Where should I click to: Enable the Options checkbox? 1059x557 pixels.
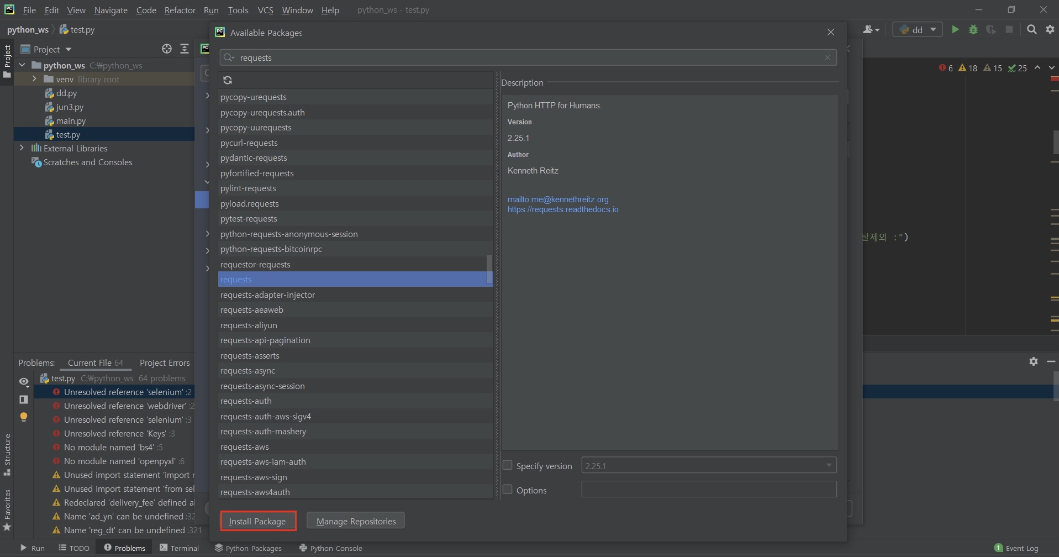[x=508, y=490]
